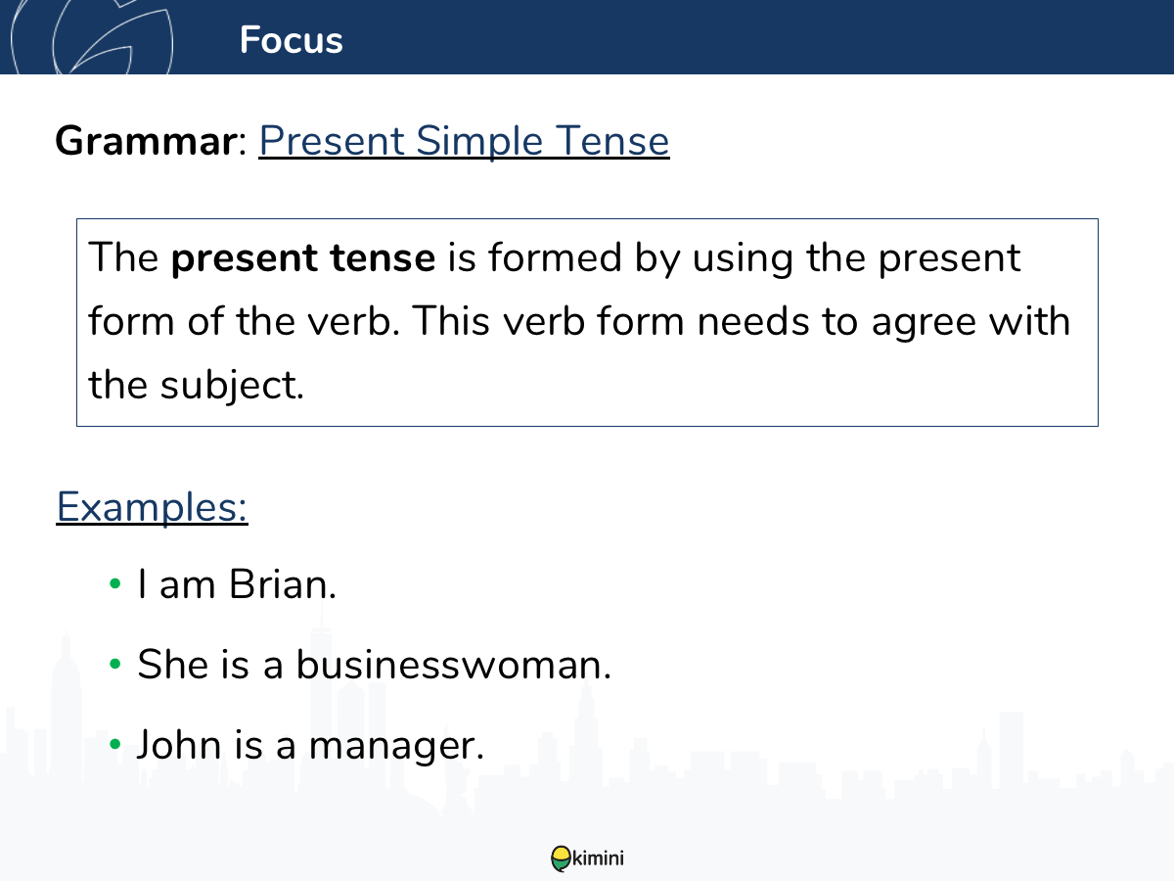This screenshot has width=1174, height=881.
Task: Click the name "Brian" in the first example
Action: [x=282, y=584]
